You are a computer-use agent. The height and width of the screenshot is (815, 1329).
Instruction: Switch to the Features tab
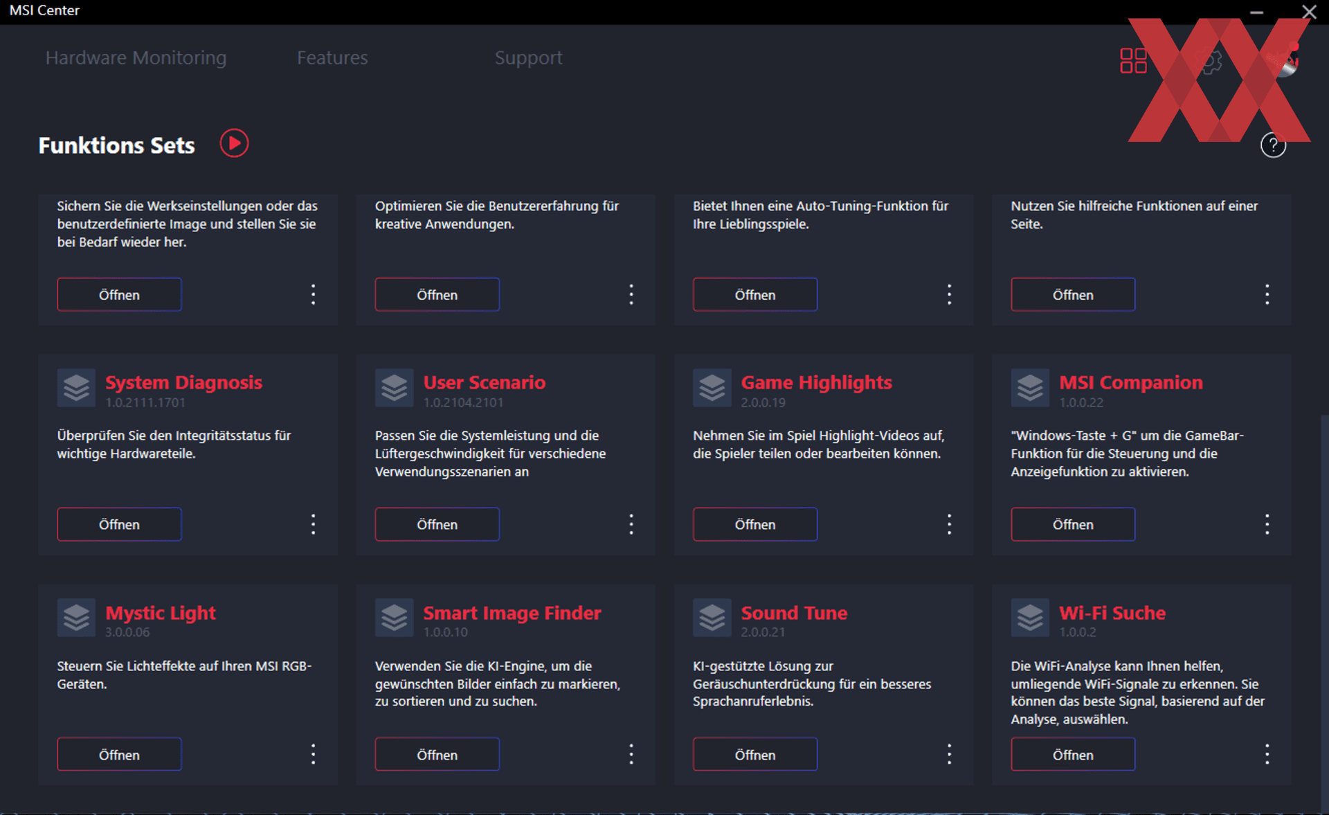click(x=332, y=57)
